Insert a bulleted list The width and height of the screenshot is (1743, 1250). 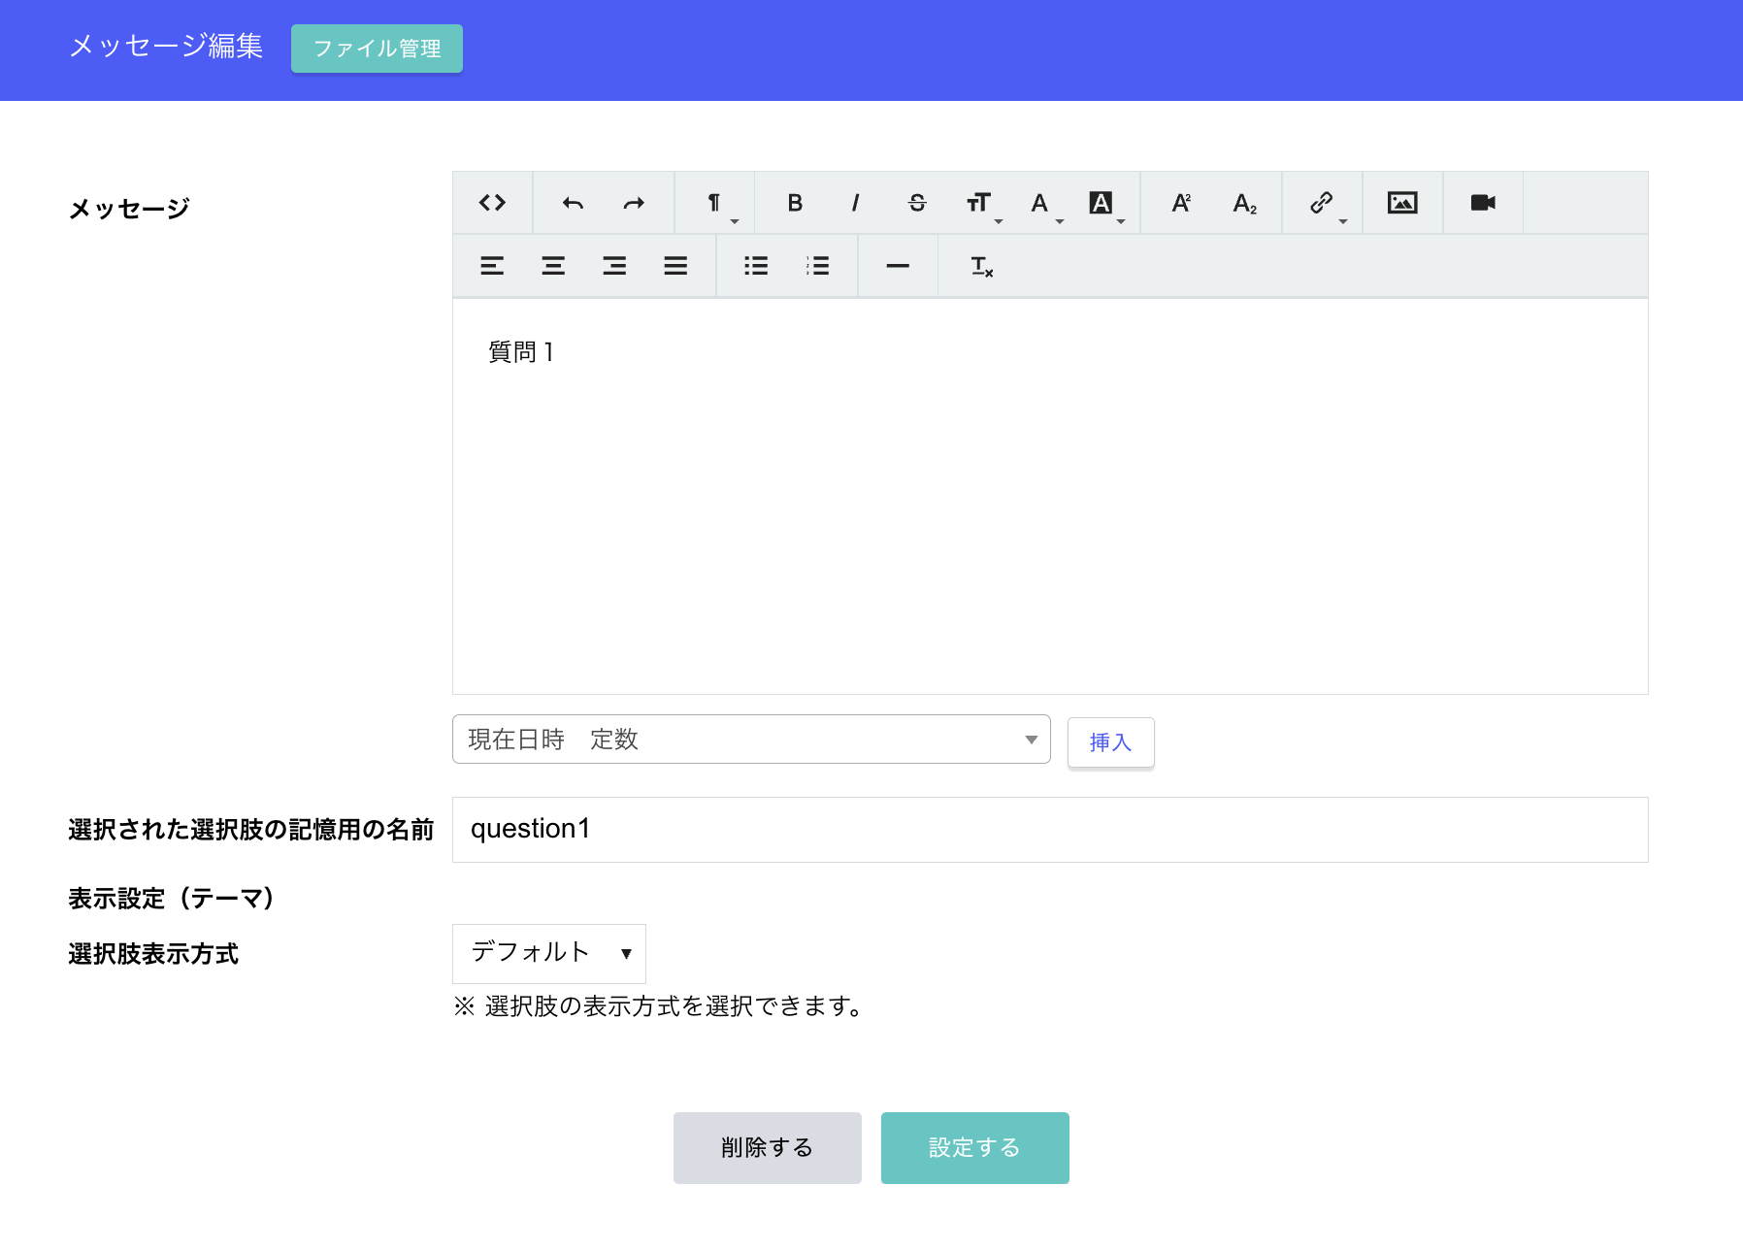(x=756, y=266)
